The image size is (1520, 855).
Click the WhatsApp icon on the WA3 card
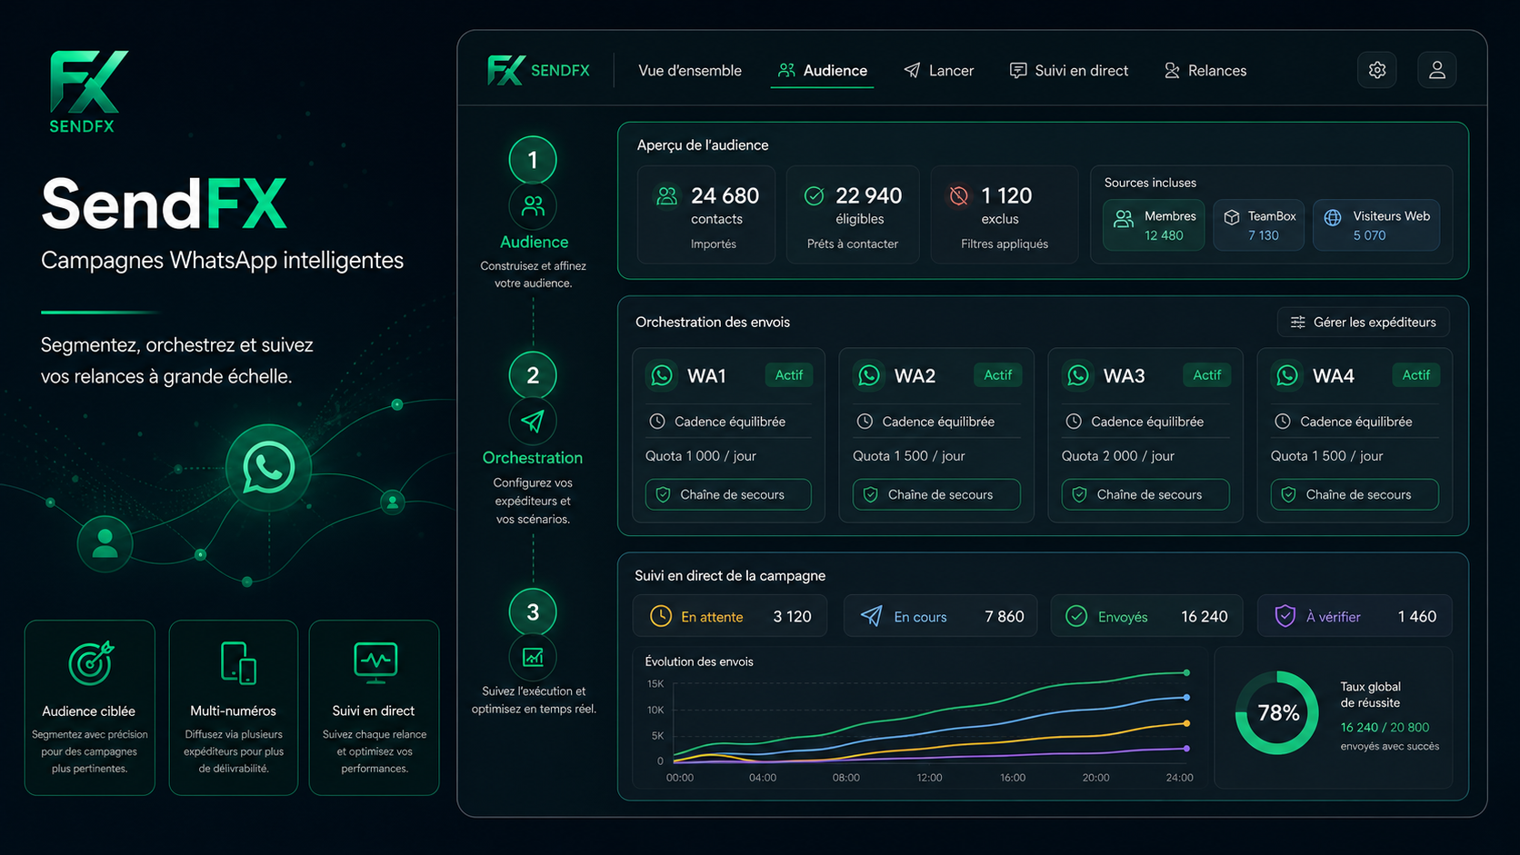pos(1078,375)
